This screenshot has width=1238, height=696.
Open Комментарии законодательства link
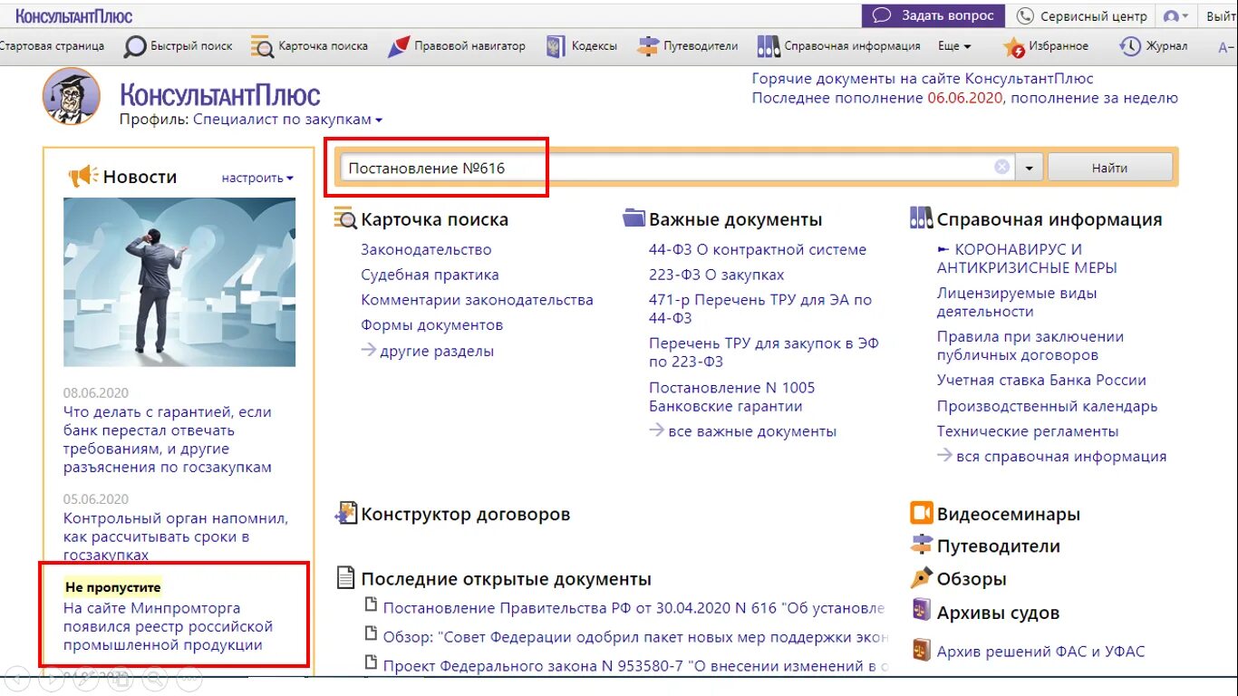[x=477, y=300]
